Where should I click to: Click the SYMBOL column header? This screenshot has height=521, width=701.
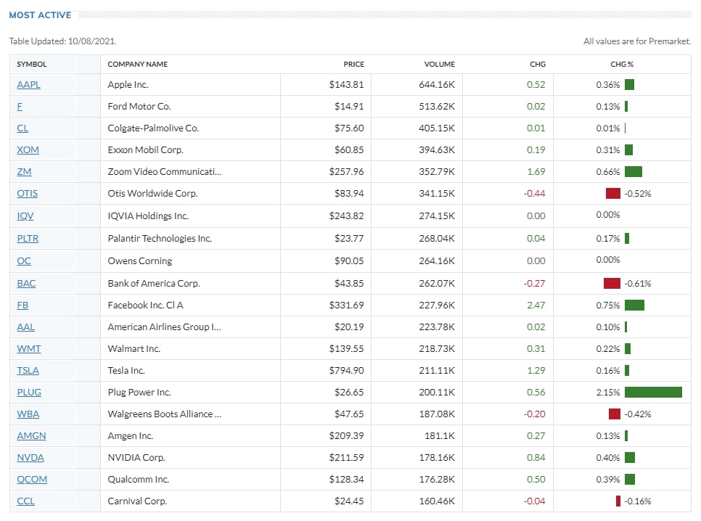(32, 65)
